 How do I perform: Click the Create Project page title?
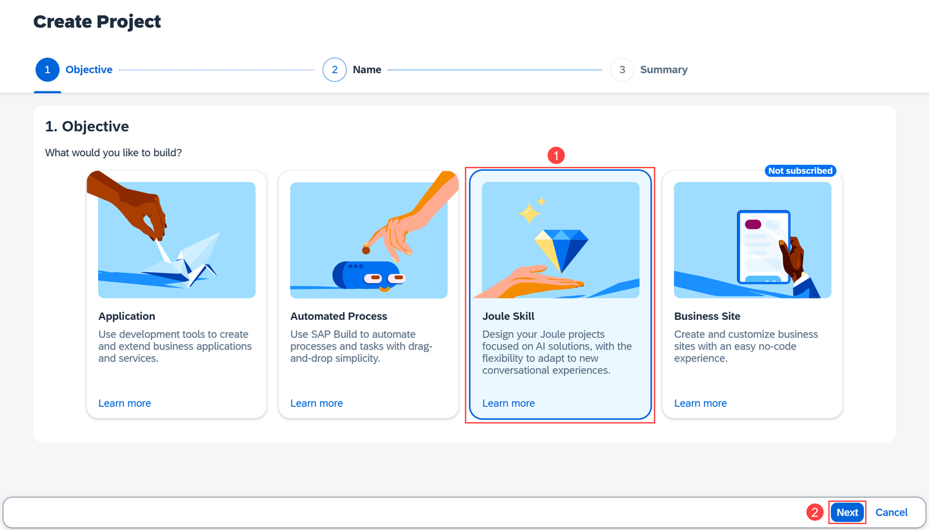click(97, 21)
